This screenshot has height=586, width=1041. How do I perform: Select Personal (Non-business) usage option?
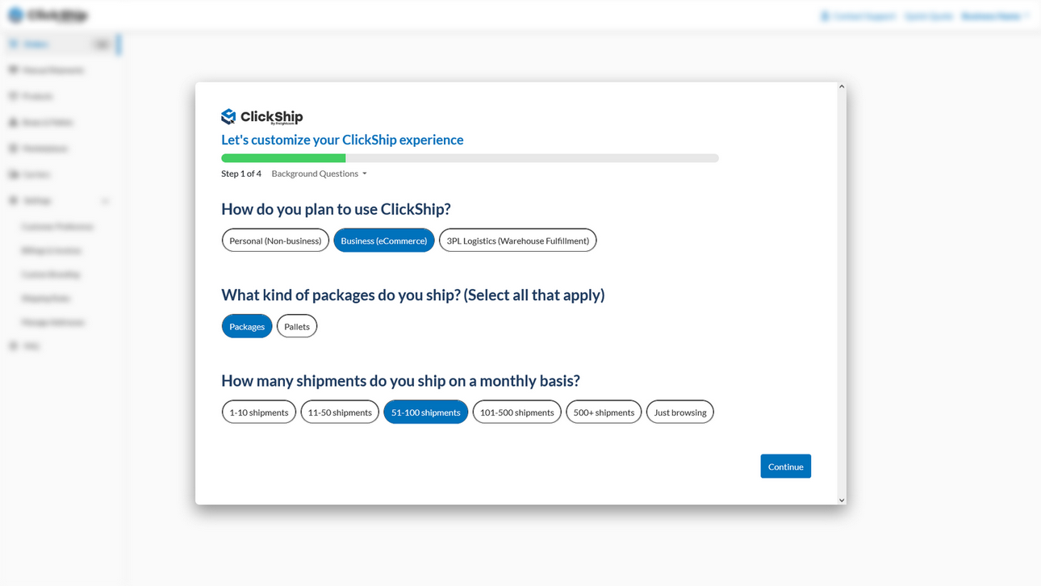pyautogui.click(x=275, y=241)
